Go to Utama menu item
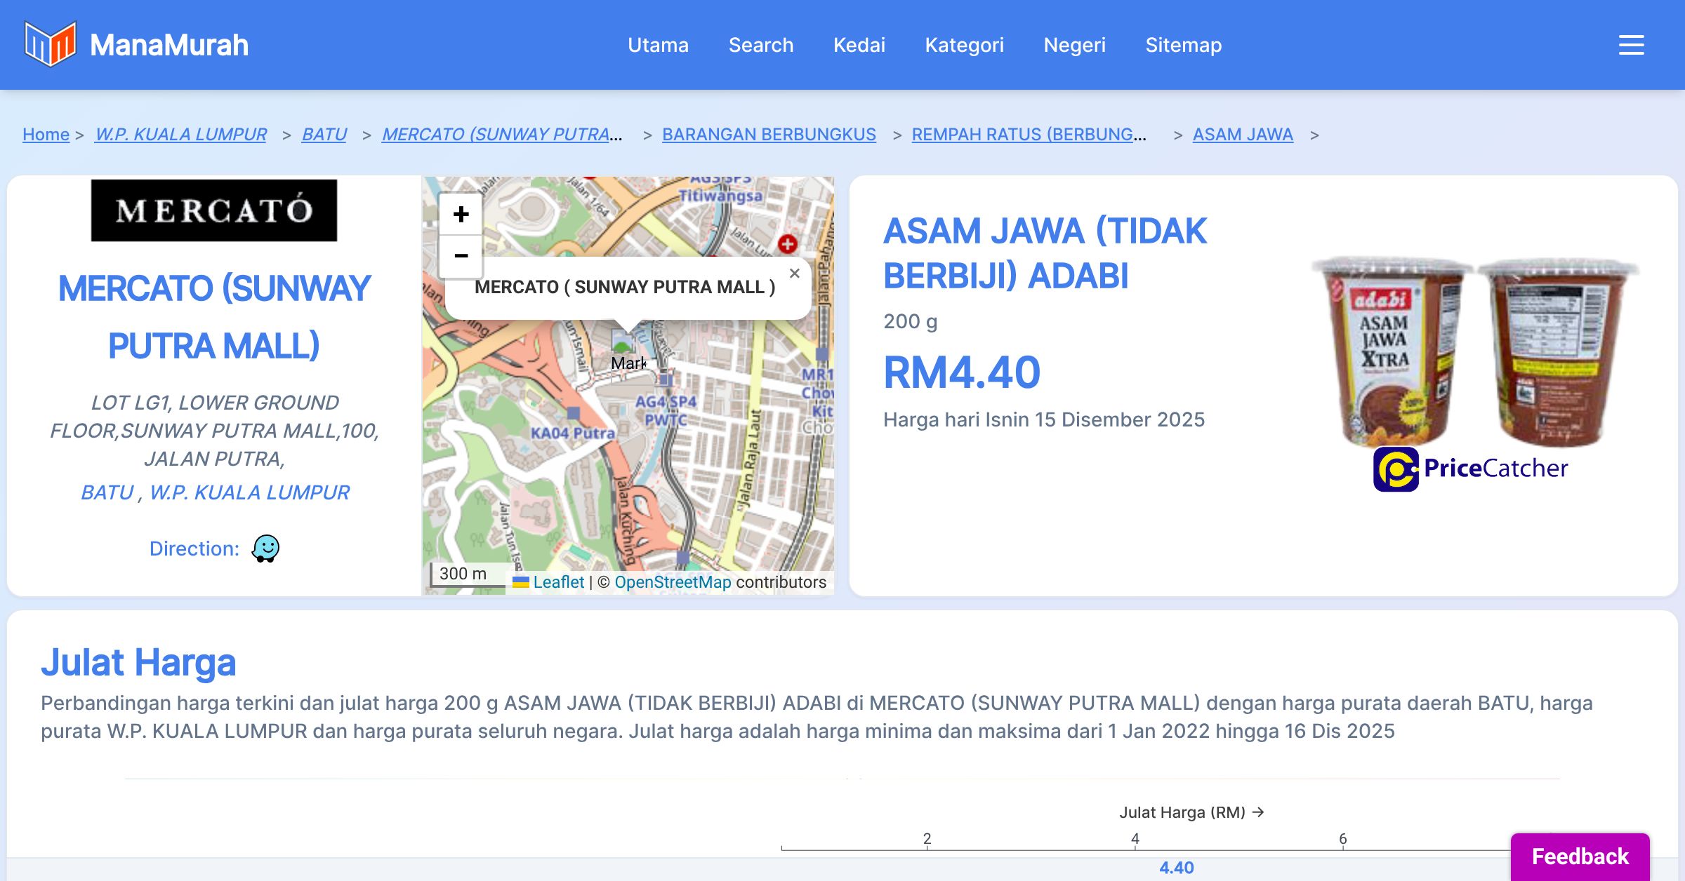The image size is (1685, 881). click(658, 45)
